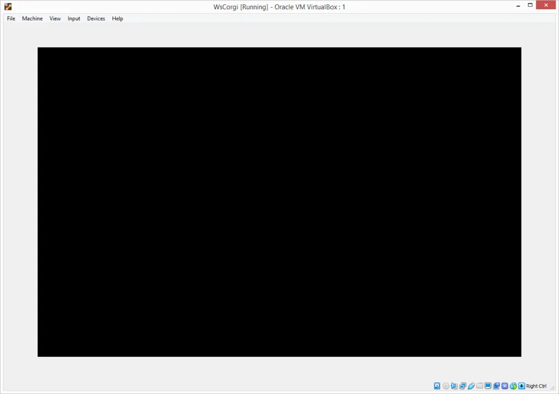Image resolution: width=559 pixels, height=394 pixels.
Task: Open the Machine menu
Action: 32,19
